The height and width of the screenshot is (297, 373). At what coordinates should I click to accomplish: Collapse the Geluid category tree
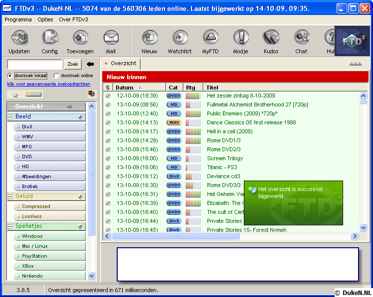pos(10,197)
